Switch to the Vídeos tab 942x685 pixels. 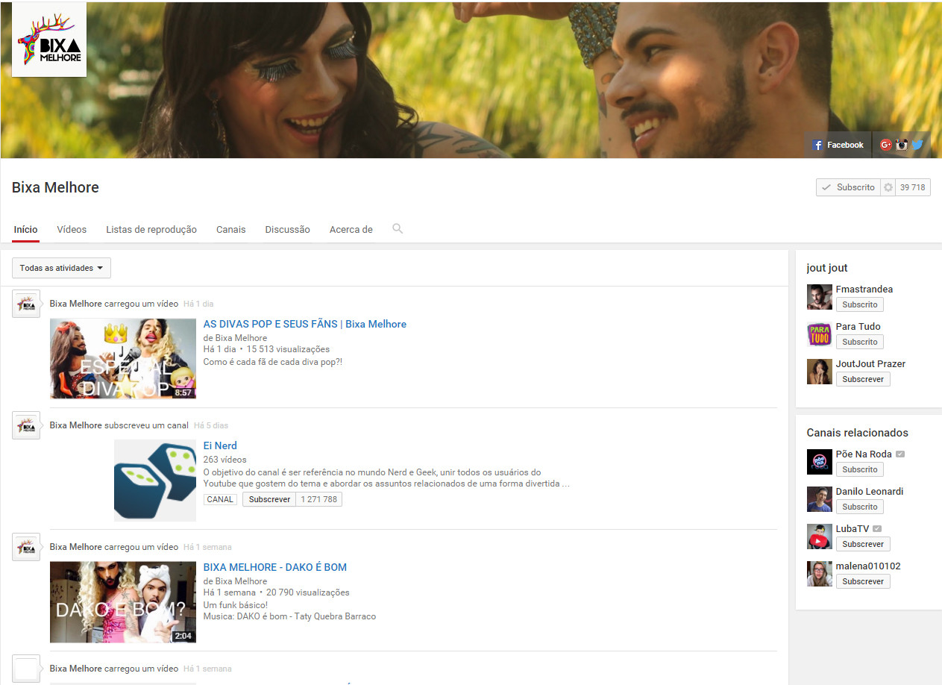[72, 230]
